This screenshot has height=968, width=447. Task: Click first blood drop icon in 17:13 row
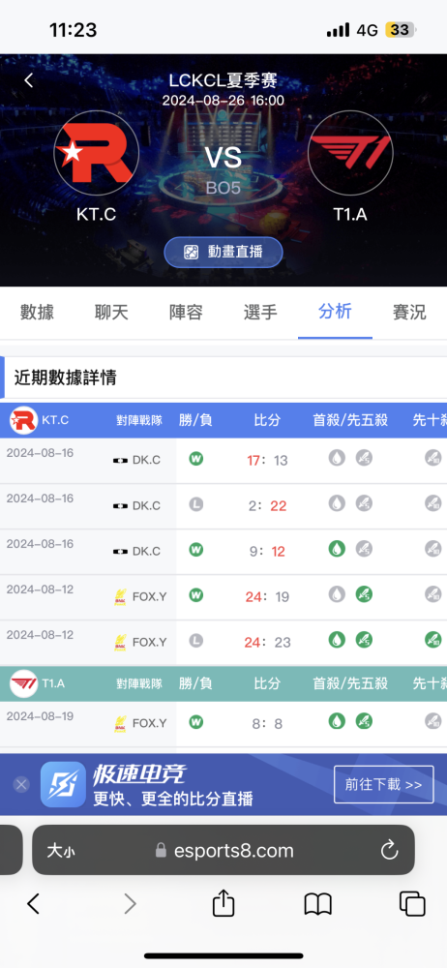[337, 458]
